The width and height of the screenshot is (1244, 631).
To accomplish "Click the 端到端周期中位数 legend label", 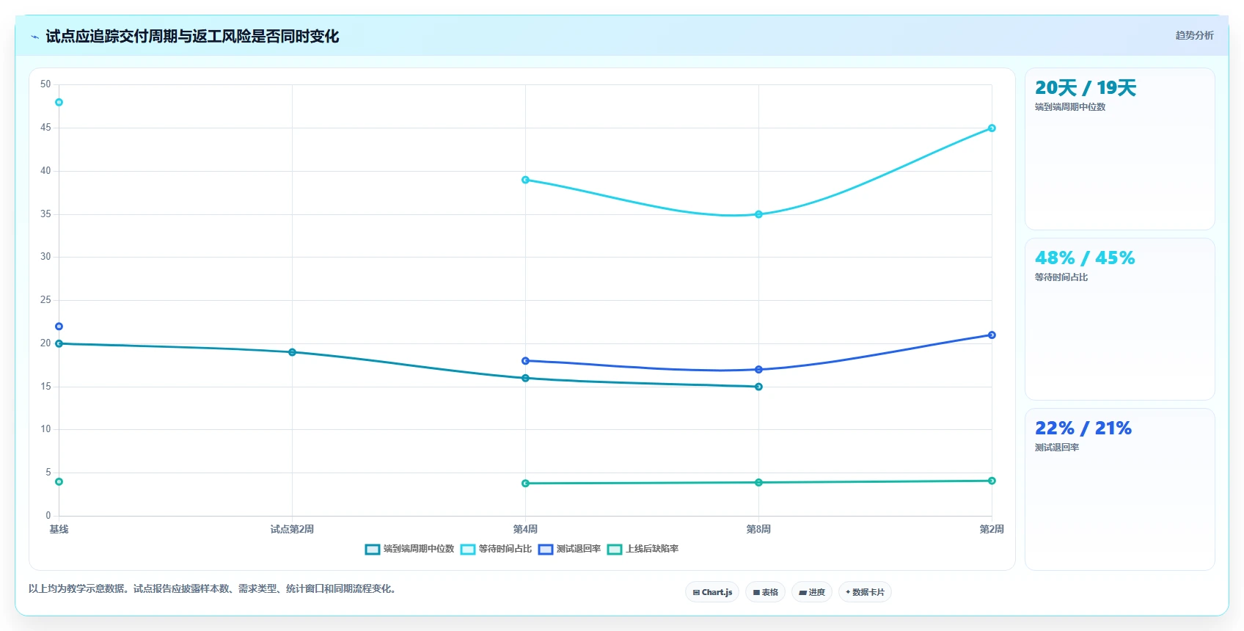I will (419, 549).
